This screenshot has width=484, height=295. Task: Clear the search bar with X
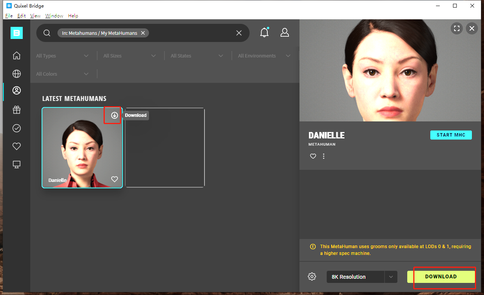tap(239, 33)
